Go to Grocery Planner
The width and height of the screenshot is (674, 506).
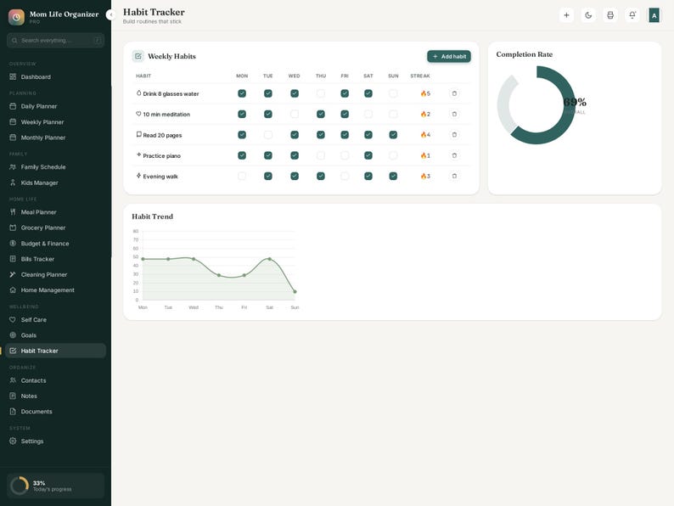[x=55, y=228]
